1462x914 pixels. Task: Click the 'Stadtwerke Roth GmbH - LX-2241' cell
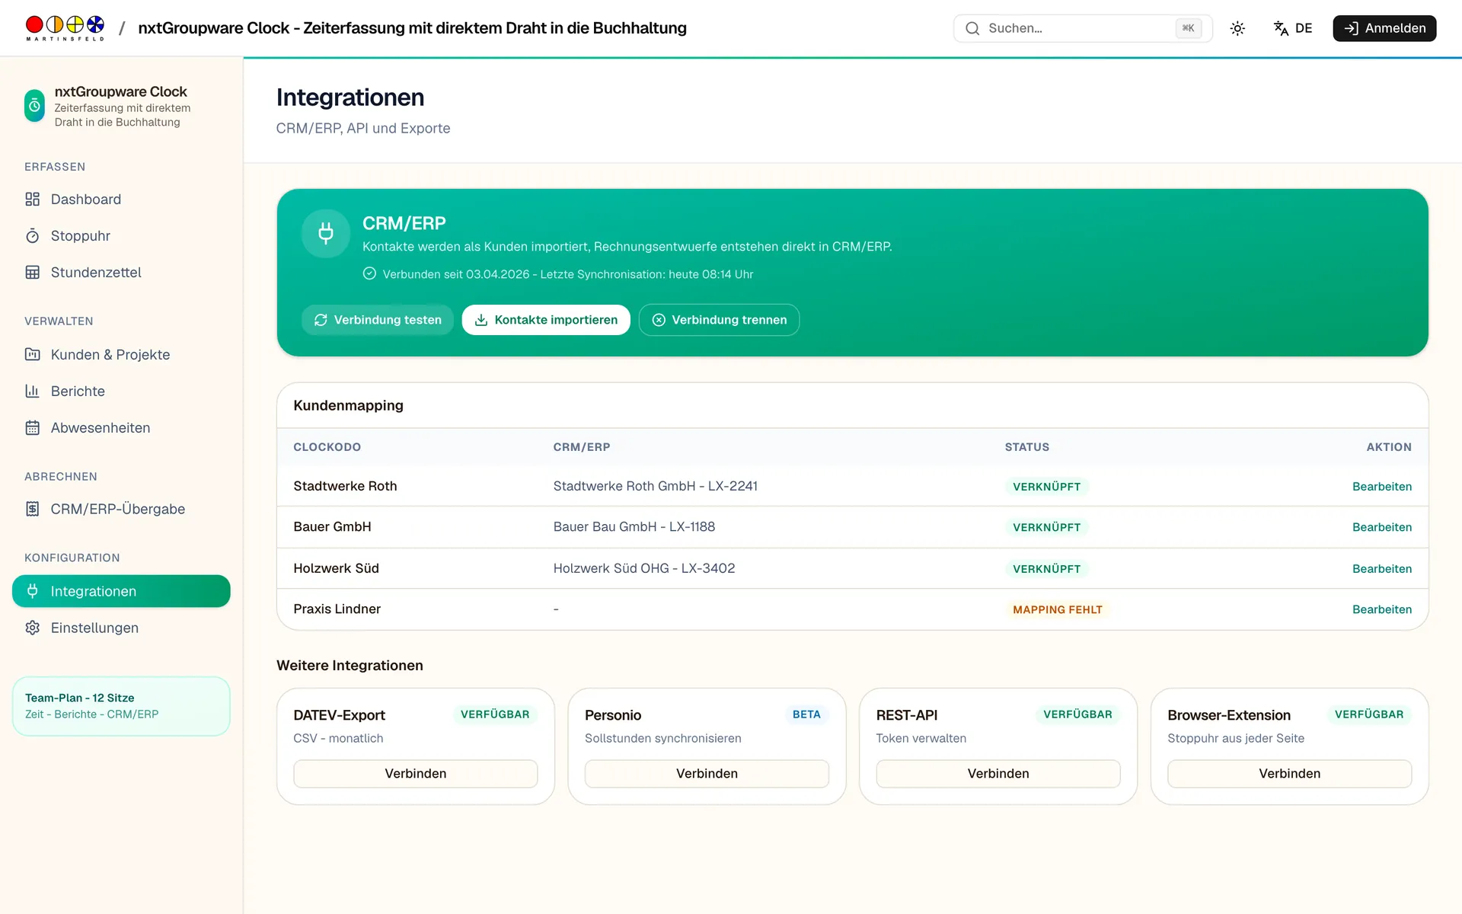[x=655, y=486]
